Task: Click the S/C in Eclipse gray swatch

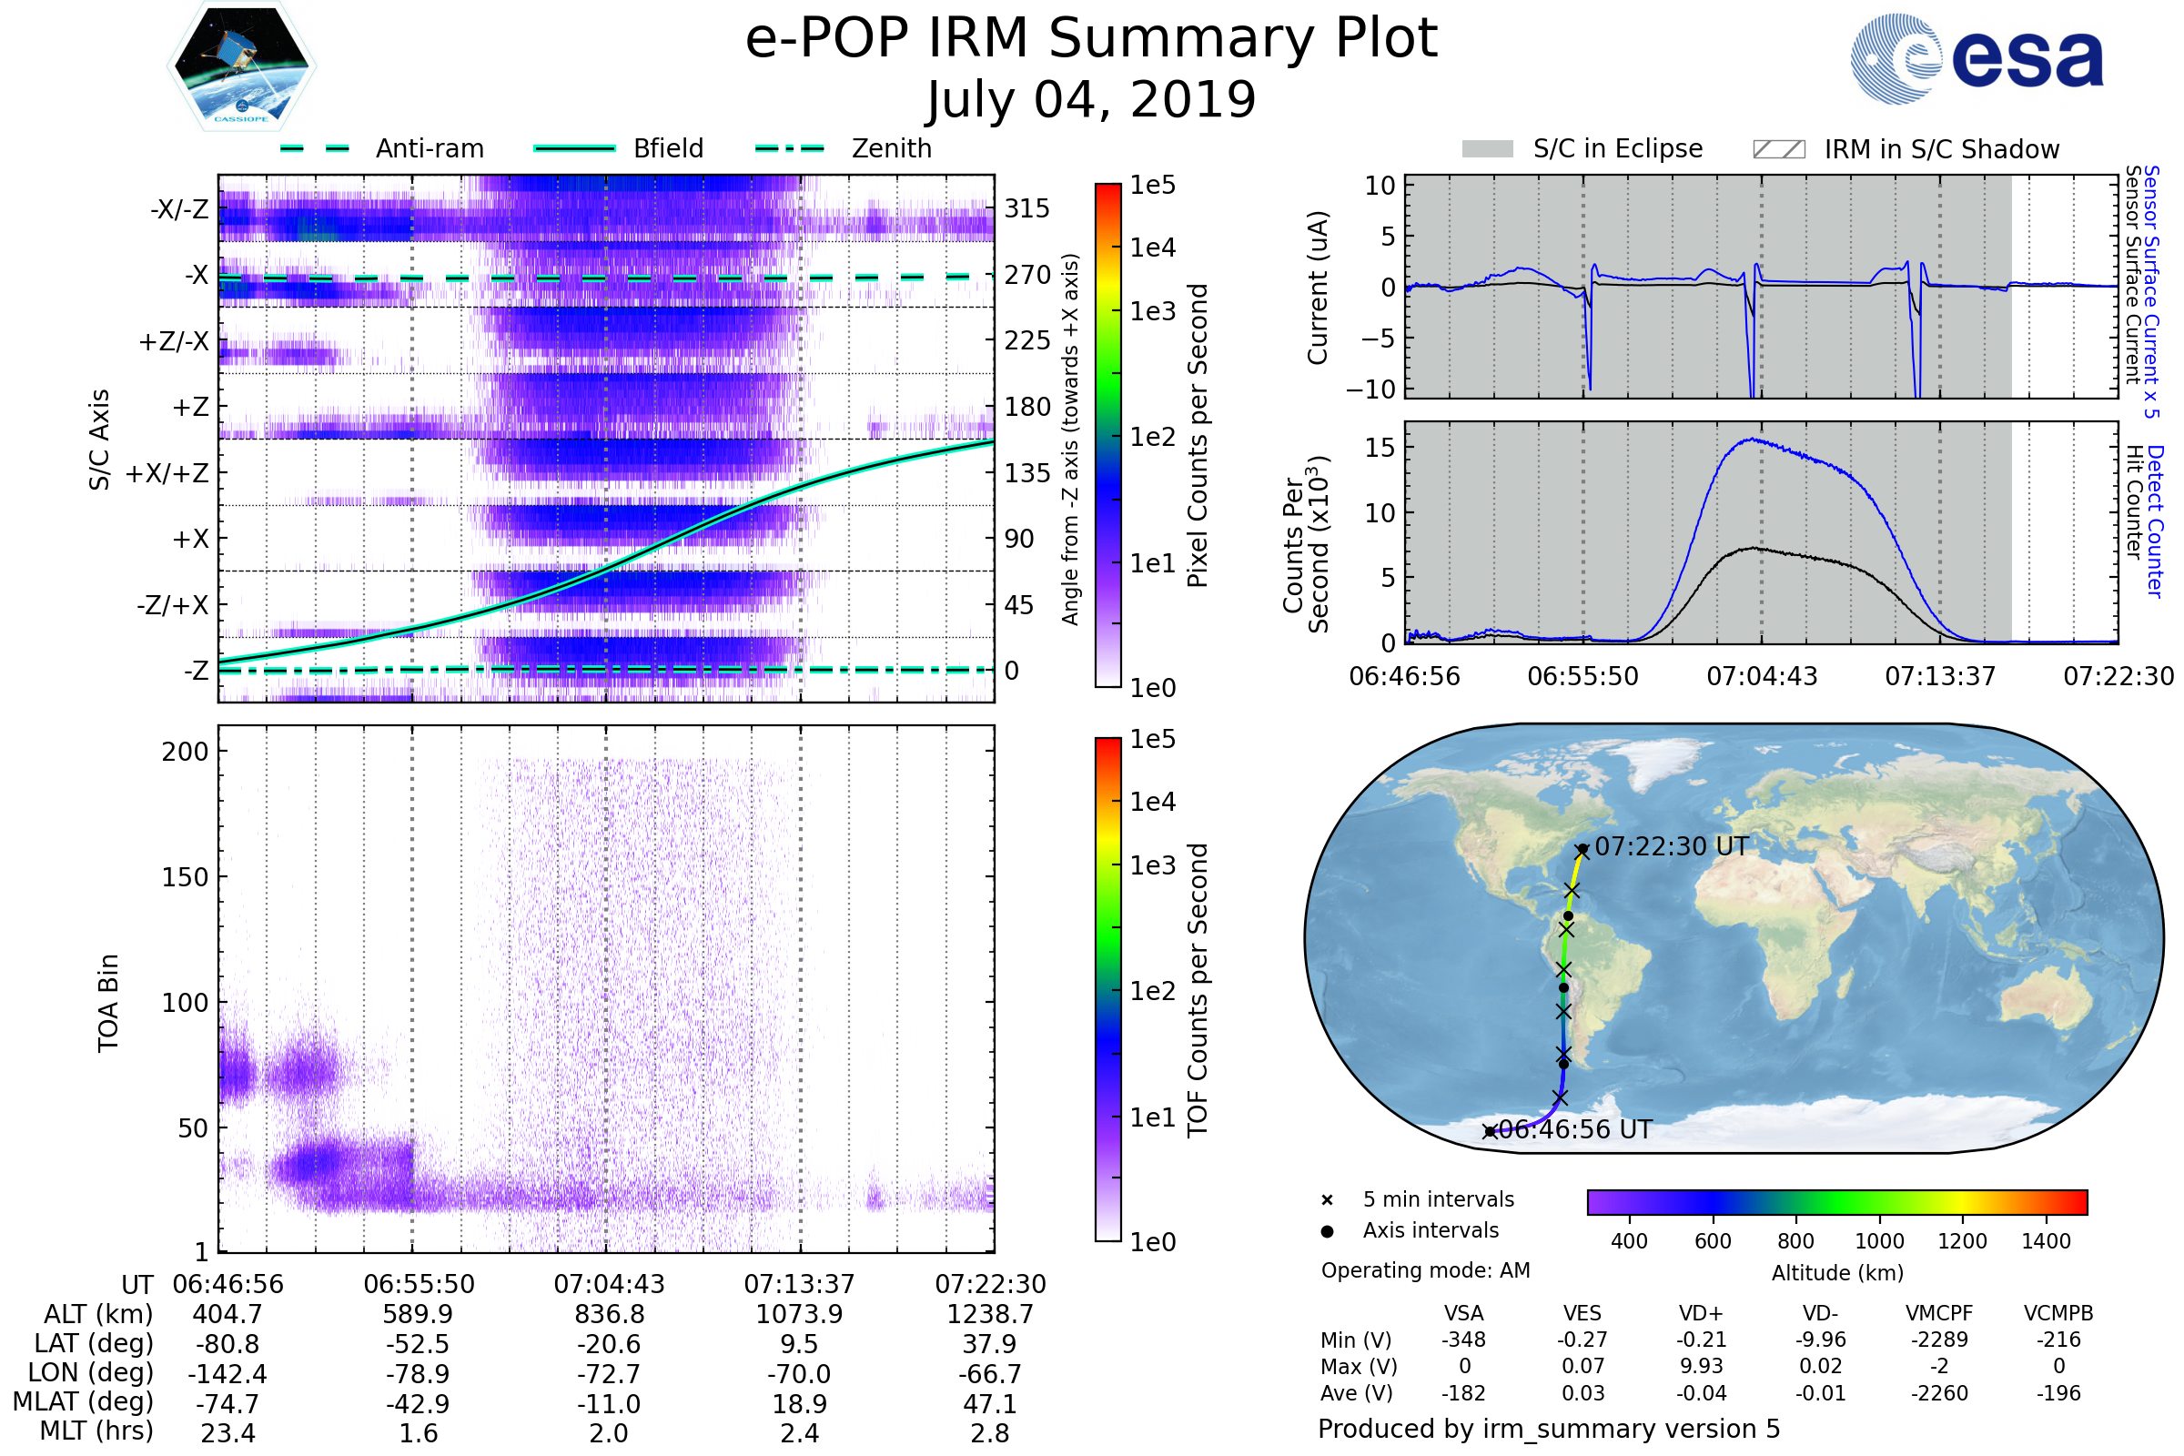Action: tap(1487, 149)
